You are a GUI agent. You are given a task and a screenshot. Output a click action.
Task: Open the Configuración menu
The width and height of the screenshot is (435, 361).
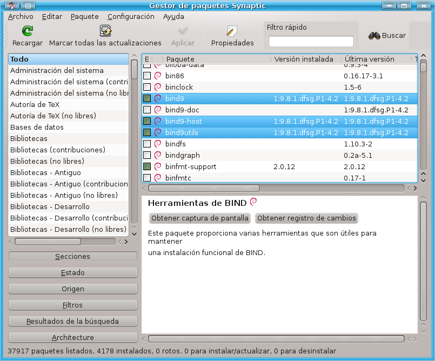131,17
